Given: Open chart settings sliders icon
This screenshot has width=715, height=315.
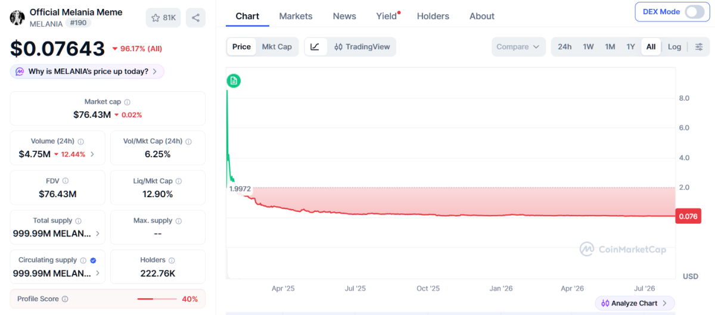Looking at the screenshot, I should (699, 46).
